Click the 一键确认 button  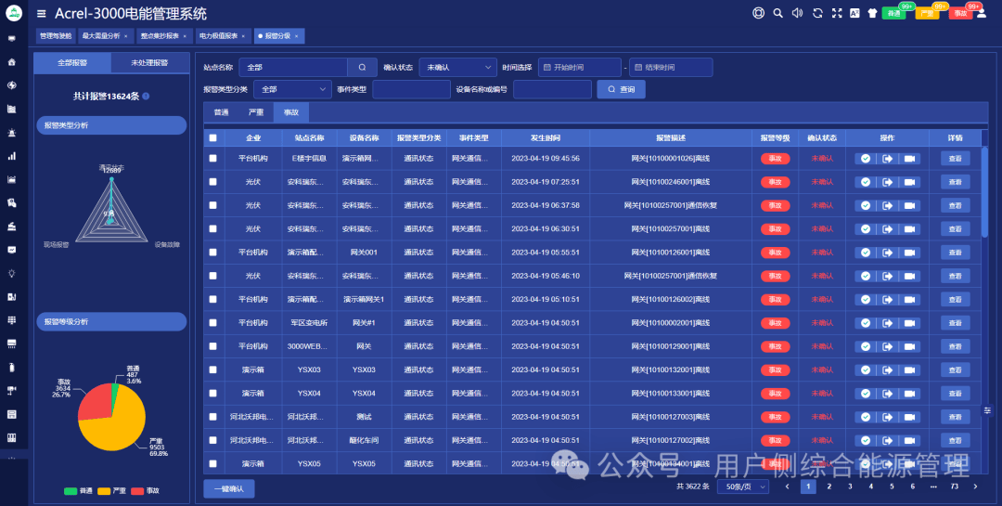(x=229, y=488)
